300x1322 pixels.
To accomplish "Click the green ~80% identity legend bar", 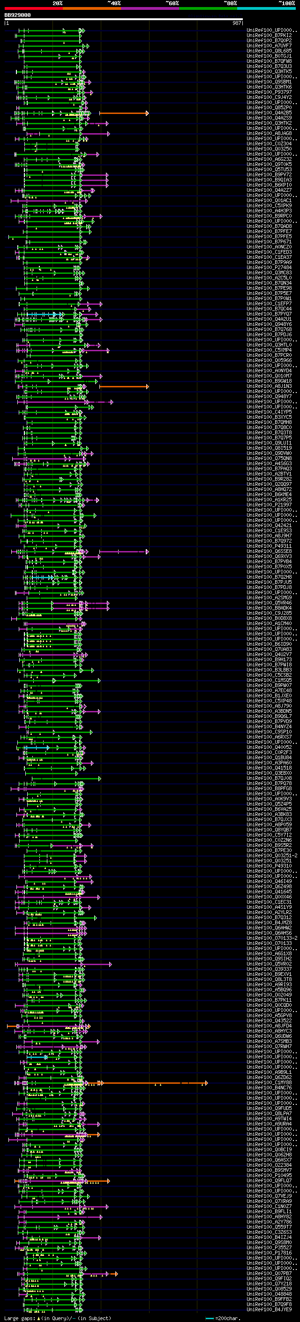I will 208,8.
